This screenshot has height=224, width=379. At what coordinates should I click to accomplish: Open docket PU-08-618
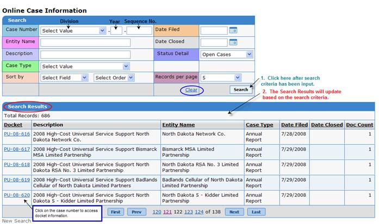point(17,164)
